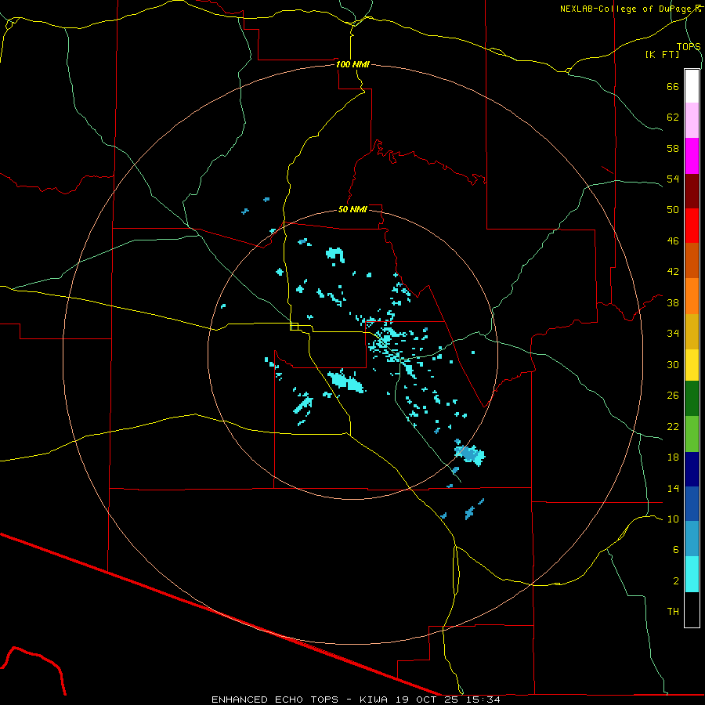Click the bright red legend color swatch
This screenshot has width=705, height=705.
tap(692, 226)
